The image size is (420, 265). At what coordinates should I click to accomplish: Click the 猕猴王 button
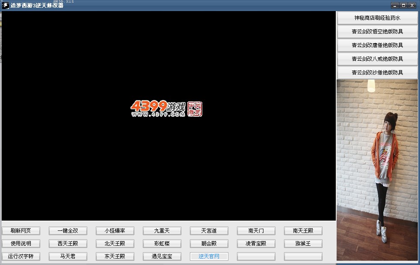click(x=303, y=244)
